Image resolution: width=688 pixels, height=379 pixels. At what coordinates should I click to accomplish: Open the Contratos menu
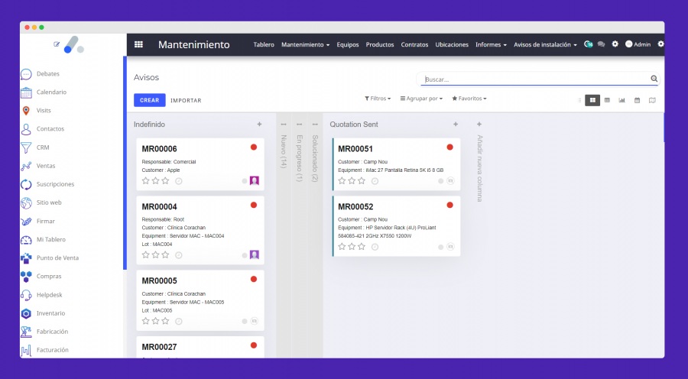414,45
